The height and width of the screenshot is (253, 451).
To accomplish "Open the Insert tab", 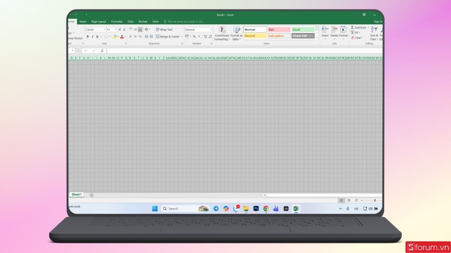I will [83, 22].
